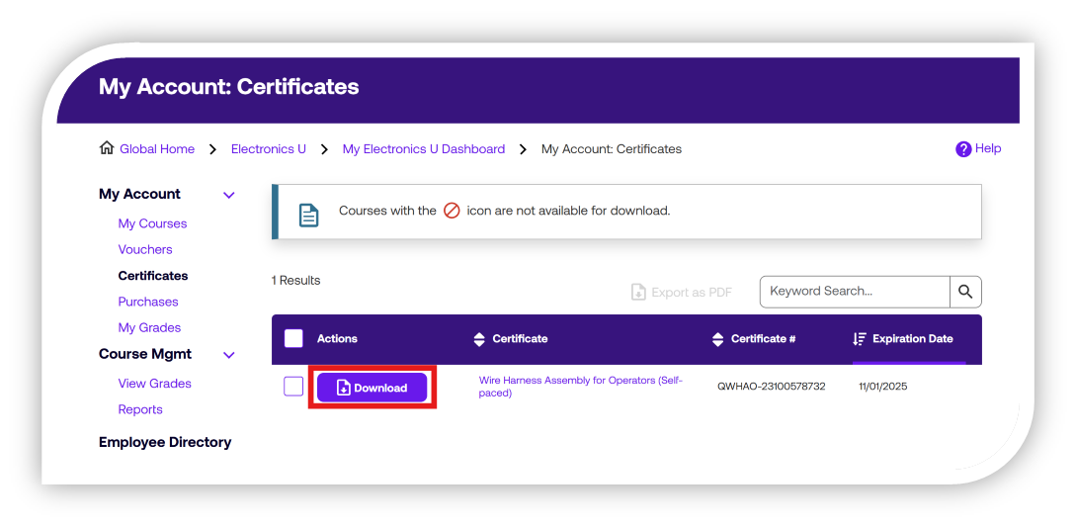1076x526 pixels.
Task: Open View Grades under Course Mgmt
Action: 154,384
